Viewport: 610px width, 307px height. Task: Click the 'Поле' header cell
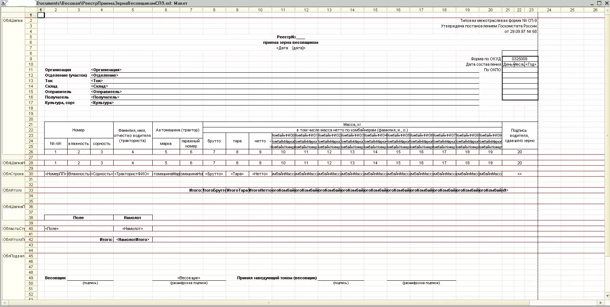(x=79, y=218)
